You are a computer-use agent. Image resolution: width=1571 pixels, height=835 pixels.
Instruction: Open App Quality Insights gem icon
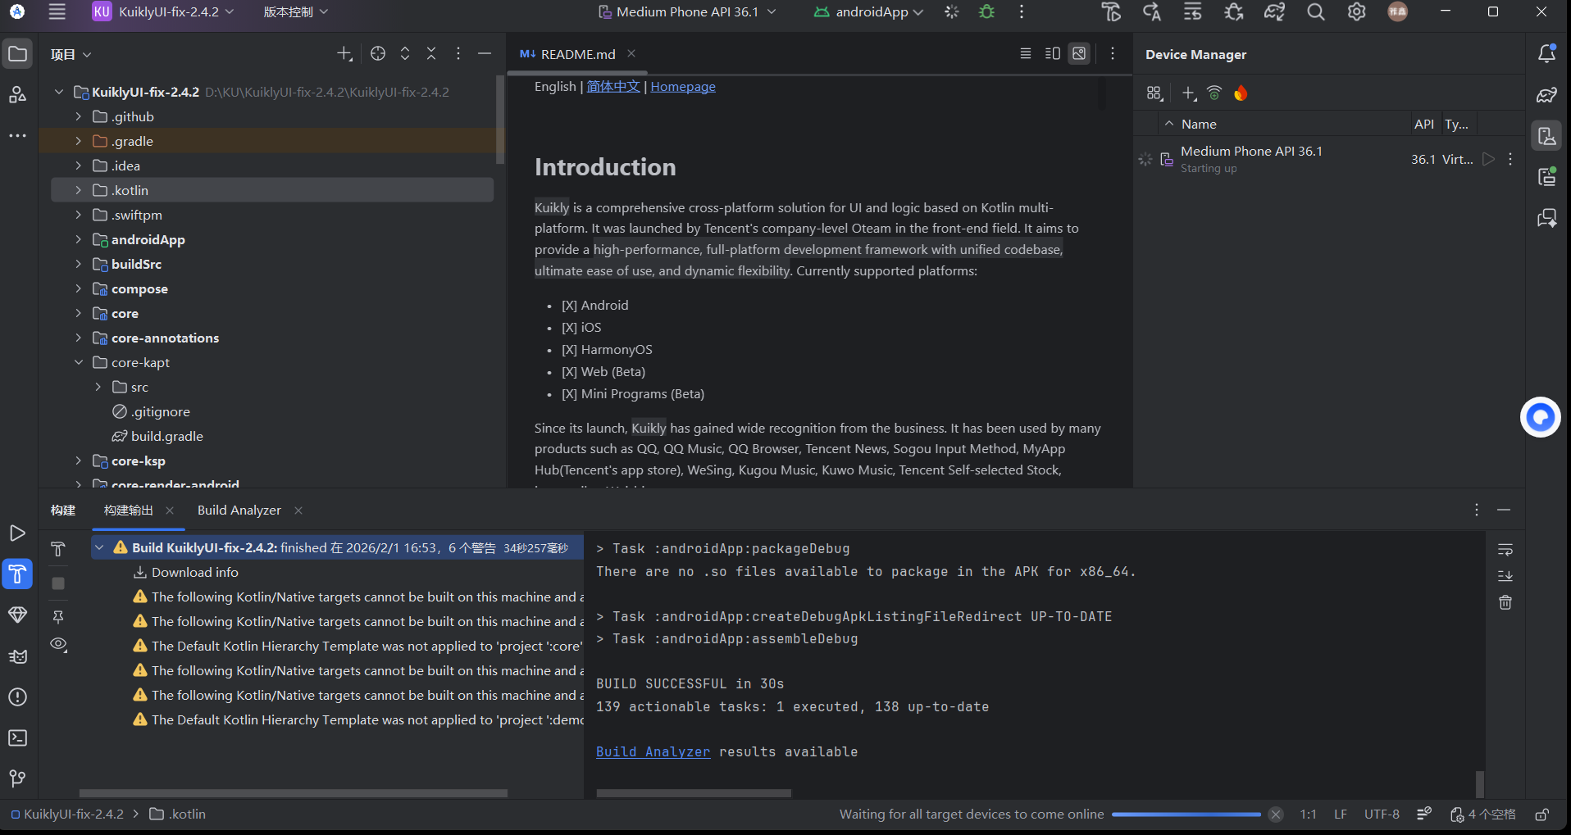pyautogui.click(x=17, y=615)
